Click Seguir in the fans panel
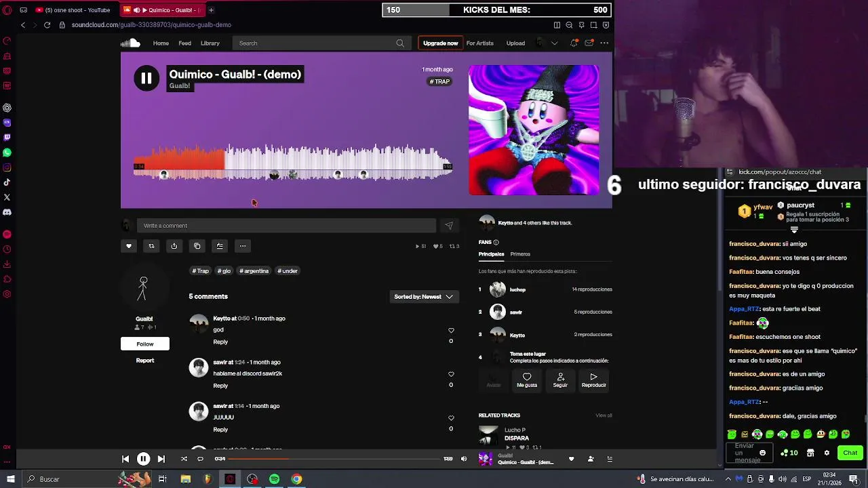The image size is (868, 488). tap(560, 380)
